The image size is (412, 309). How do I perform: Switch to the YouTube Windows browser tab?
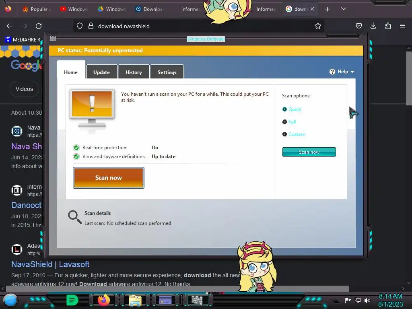pos(74,9)
